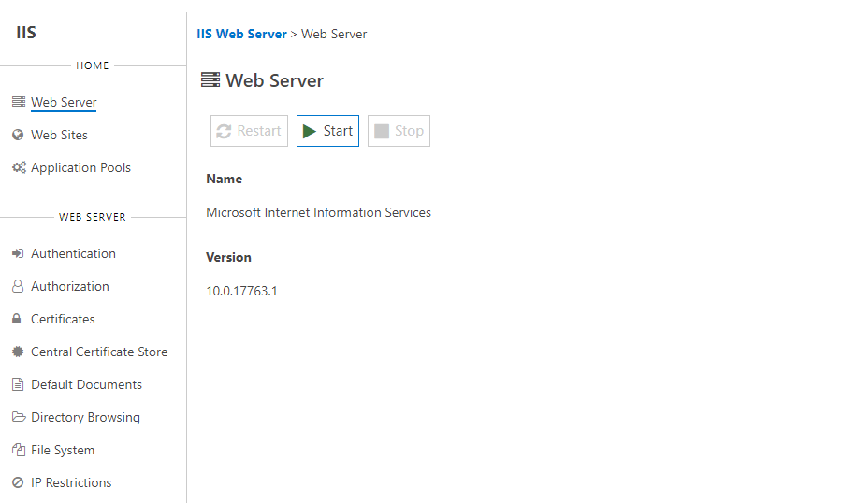Click the Web Sites globe icon
This screenshot has width=841, height=503.
18,135
